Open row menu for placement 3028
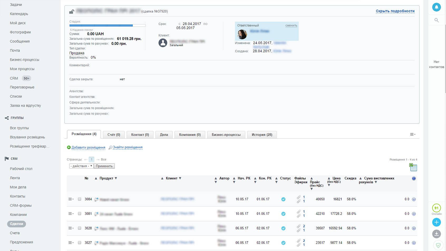The width and height of the screenshot is (446, 251). pos(71,228)
